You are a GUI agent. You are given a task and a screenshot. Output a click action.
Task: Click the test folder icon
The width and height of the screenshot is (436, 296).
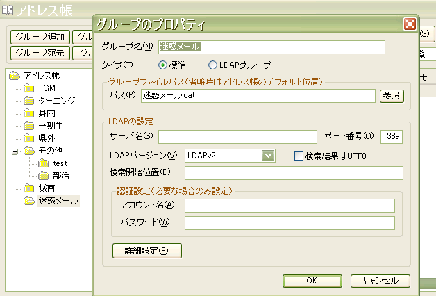[43, 163]
